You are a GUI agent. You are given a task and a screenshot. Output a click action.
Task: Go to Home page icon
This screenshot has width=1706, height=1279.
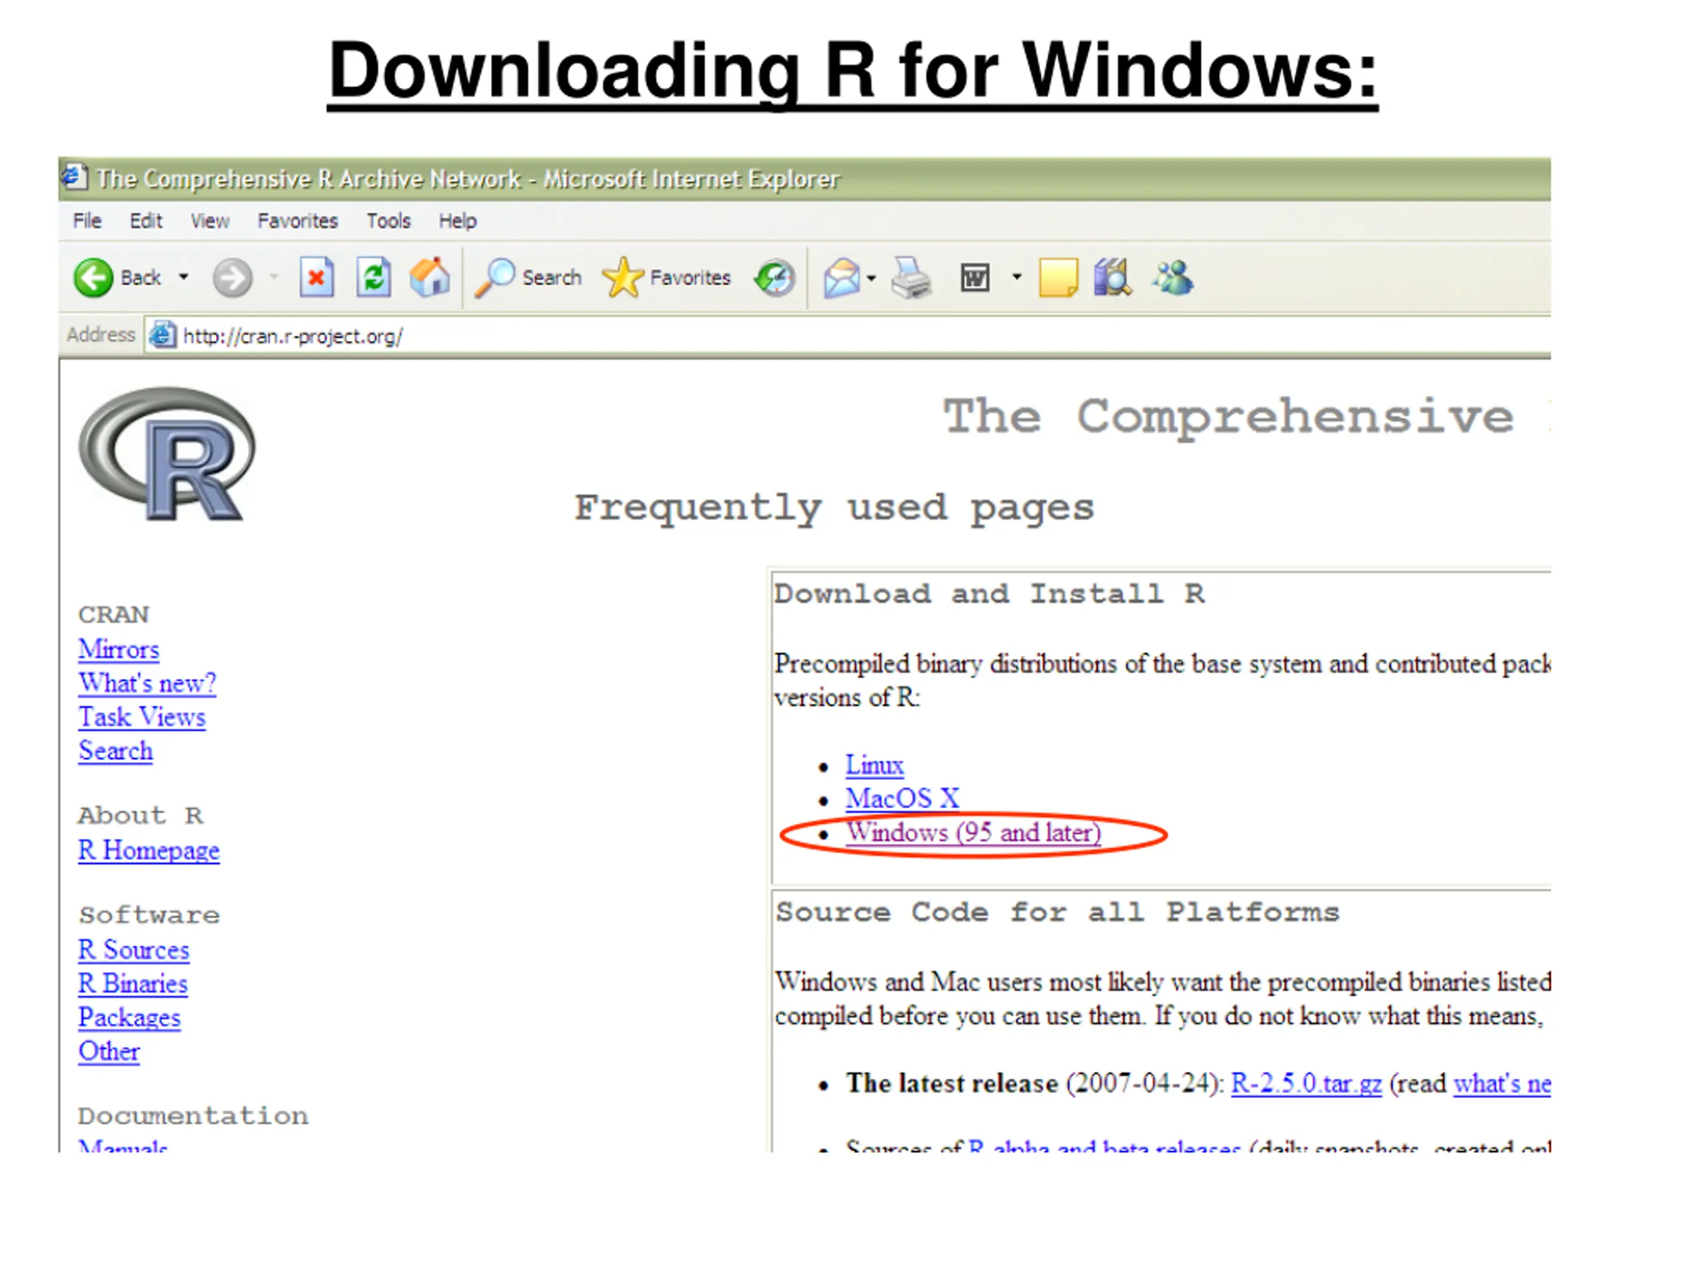coord(430,278)
